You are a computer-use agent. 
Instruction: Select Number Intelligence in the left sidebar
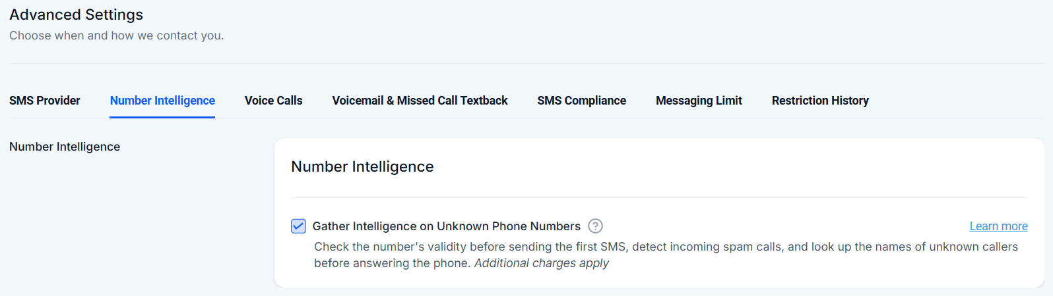click(x=65, y=147)
